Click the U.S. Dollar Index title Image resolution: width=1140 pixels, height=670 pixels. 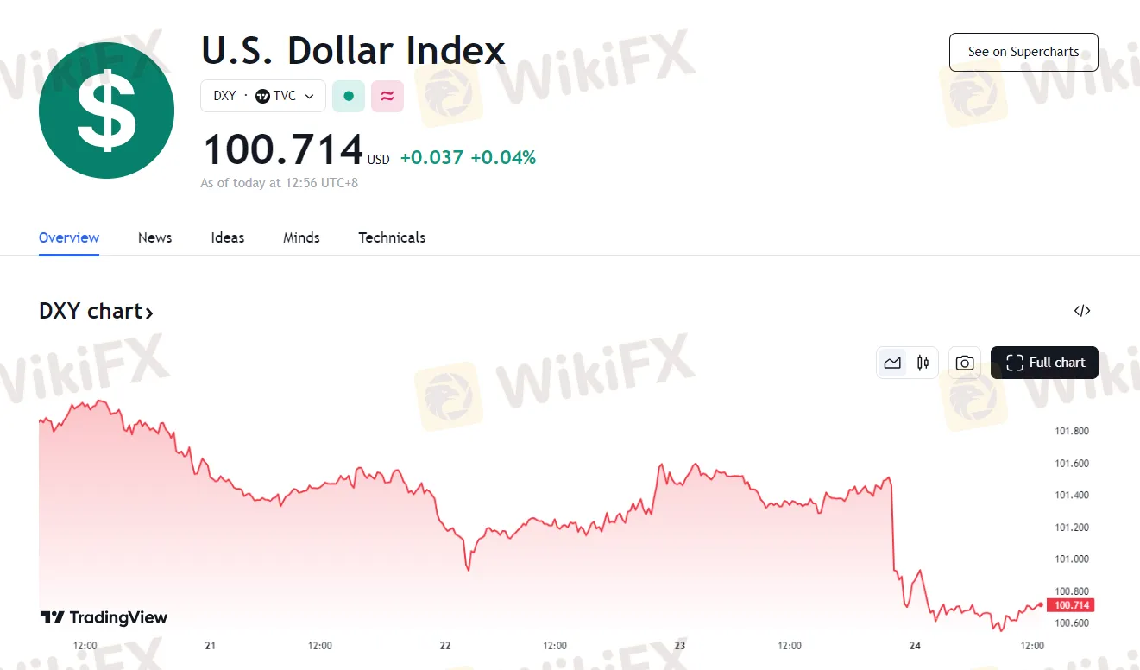(x=353, y=51)
